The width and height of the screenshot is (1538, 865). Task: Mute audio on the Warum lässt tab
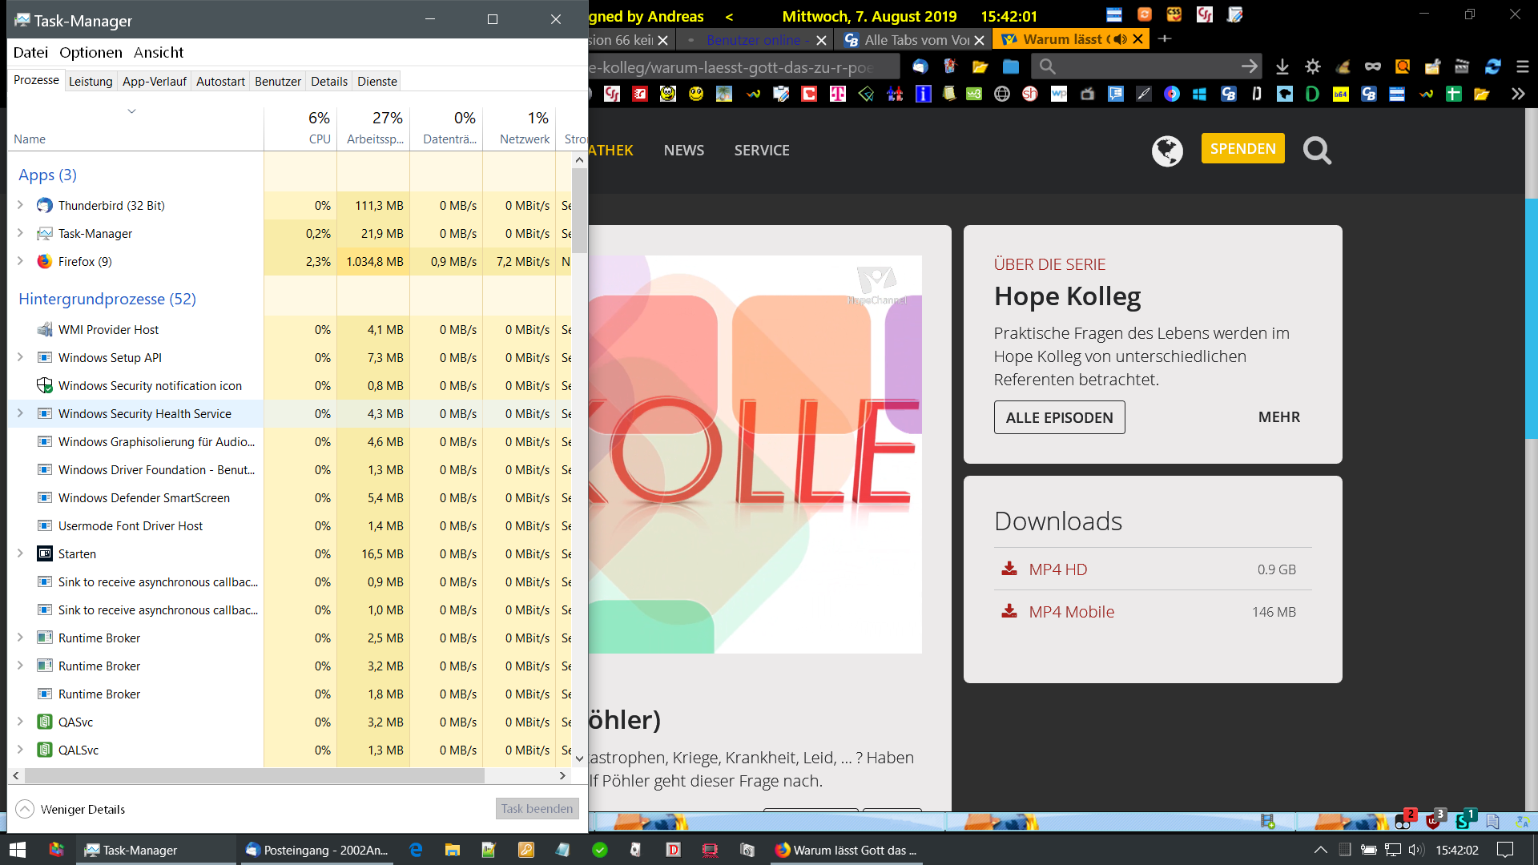(1120, 39)
